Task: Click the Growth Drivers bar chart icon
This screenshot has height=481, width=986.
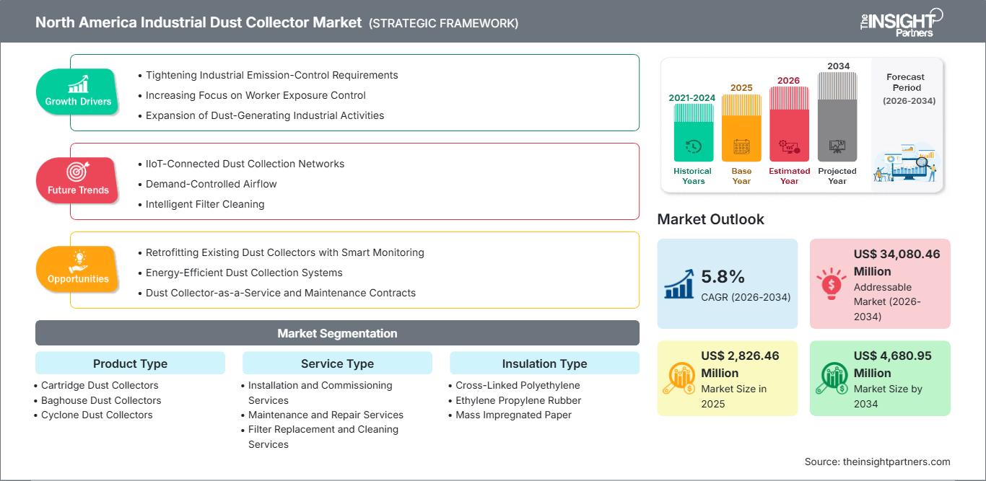Action: tap(78, 84)
